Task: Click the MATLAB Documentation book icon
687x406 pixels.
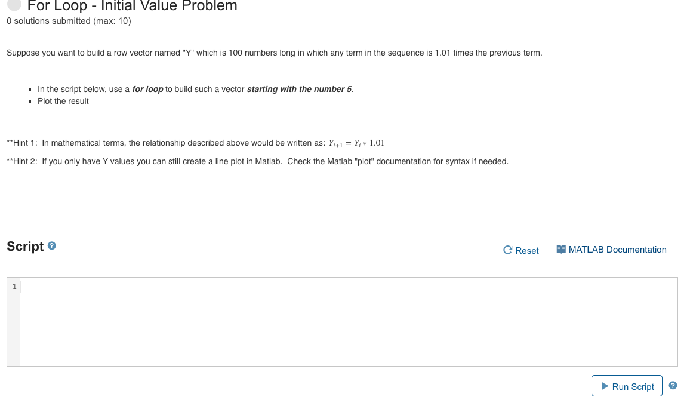Action: click(x=561, y=249)
